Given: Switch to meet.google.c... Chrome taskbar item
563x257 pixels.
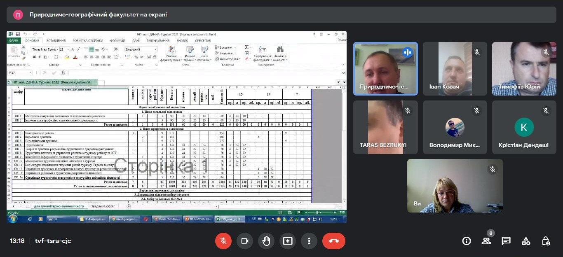Looking at the screenshot, I should pyautogui.click(x=125, y=219).
